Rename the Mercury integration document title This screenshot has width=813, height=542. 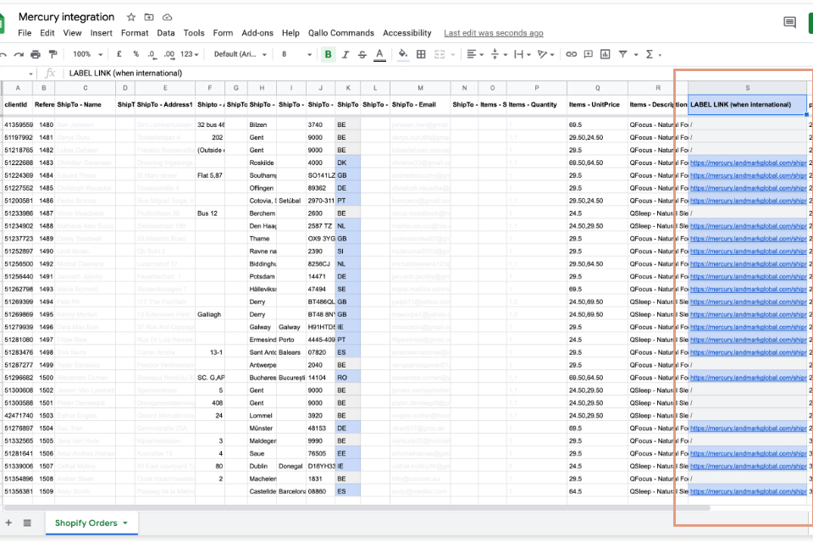click(x=66, y=17)
